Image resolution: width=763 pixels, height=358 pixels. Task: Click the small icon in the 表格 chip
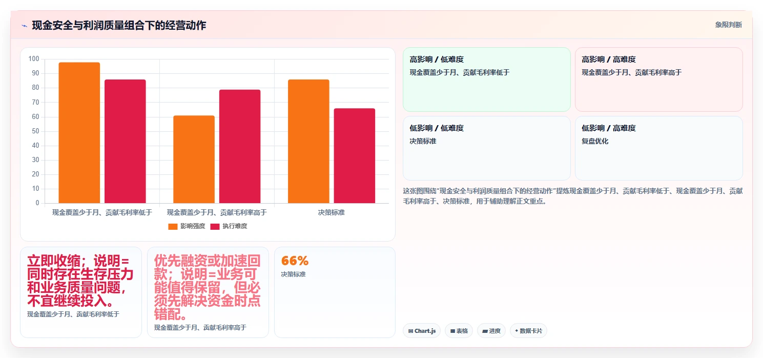coord(453,331)
